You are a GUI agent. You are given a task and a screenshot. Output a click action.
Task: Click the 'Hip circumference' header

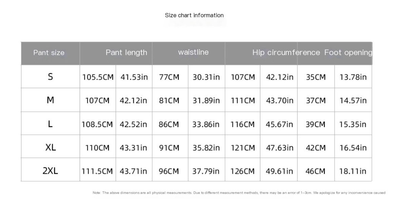(x=286, y=52)
